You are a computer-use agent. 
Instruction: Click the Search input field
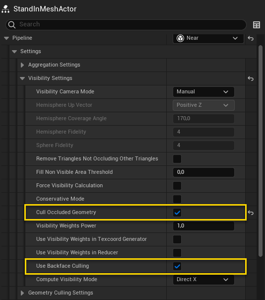coord(126,25)
